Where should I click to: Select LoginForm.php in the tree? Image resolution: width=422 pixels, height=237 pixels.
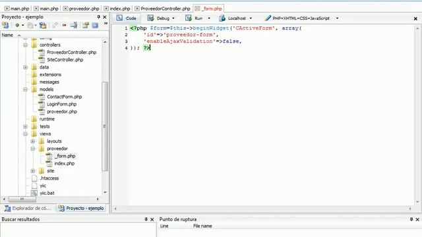click(61, 104)
